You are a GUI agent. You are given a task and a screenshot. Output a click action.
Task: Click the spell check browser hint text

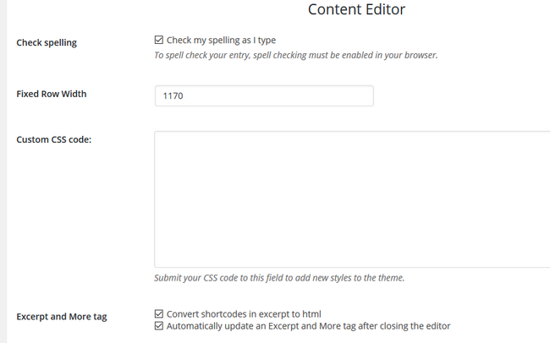click(x=296, y=56)
